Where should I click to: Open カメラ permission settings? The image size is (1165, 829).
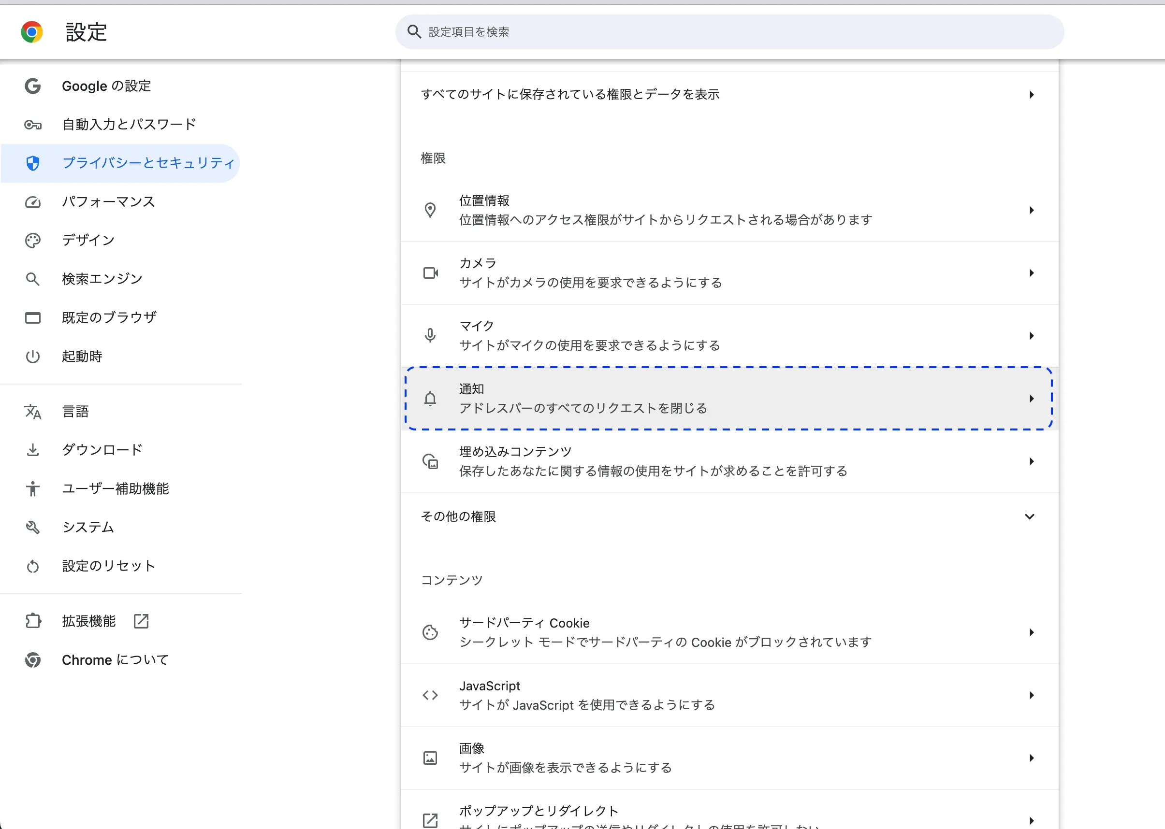pyautogui.click(x=729, y=273)
